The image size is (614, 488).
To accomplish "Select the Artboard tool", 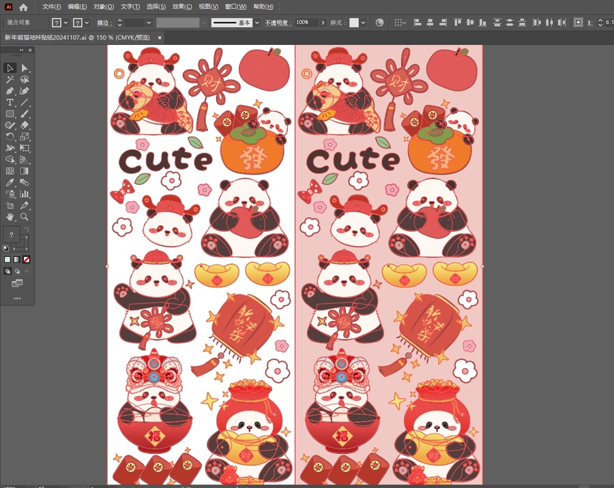I will click(10, 205).
